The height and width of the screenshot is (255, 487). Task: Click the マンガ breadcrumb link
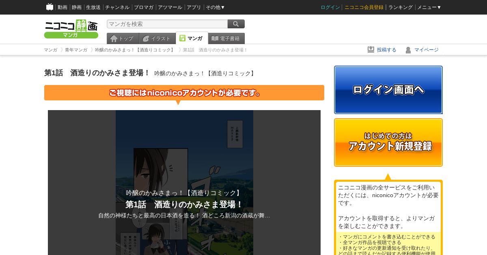click(51, 50)
